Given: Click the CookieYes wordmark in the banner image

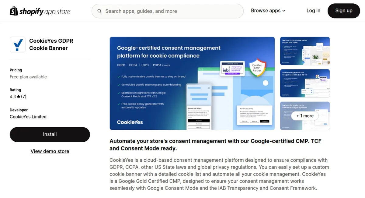Looking at the screenshot, I should pos(130,122).
